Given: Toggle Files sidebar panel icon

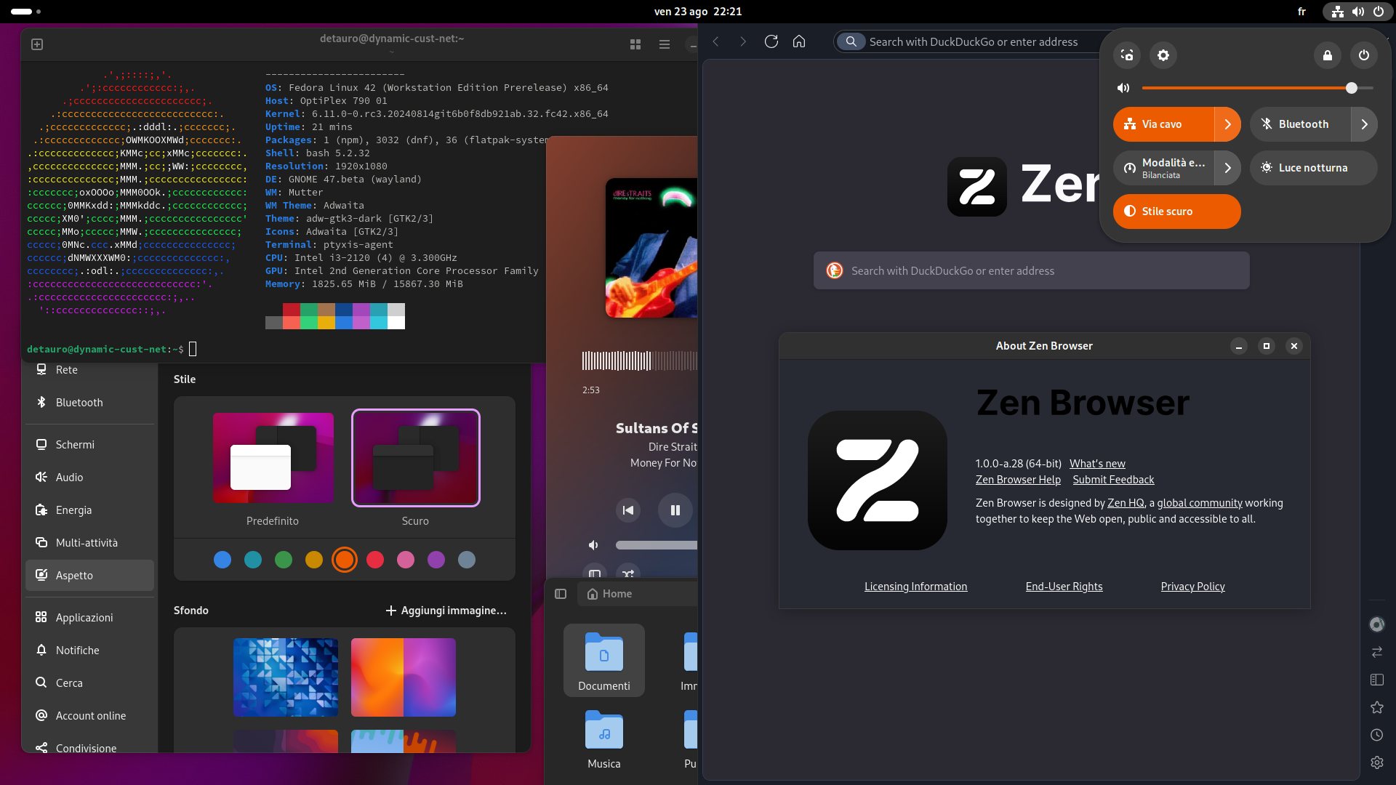Looking at the screenshot, I should pyautogui.click(x=561, y=594).
